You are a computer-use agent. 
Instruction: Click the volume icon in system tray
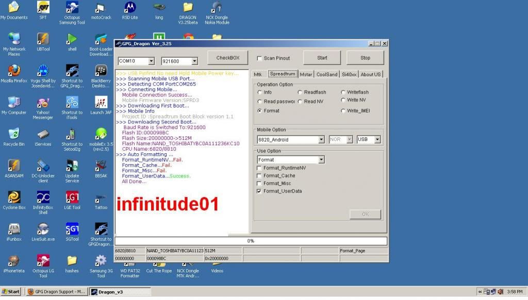click(x=500, y=292)
